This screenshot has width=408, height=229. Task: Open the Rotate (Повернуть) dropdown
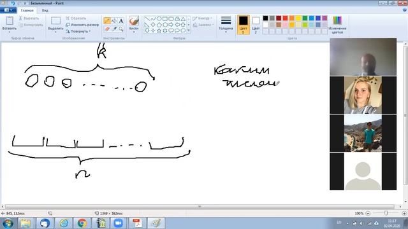78,31
